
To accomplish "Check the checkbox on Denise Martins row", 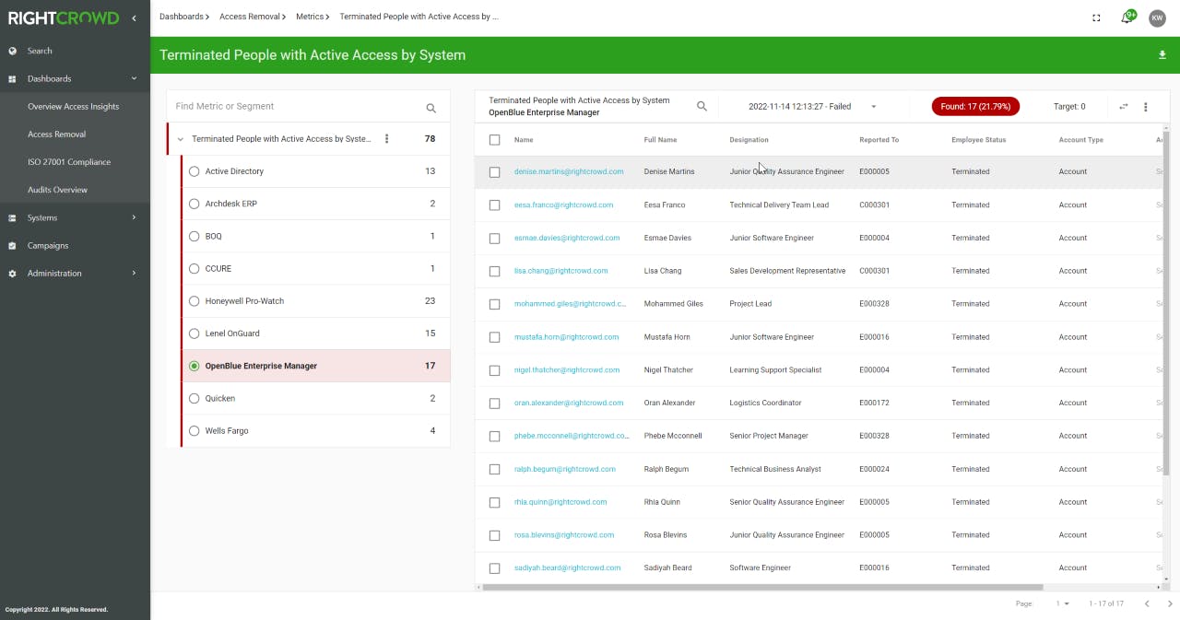I will pos(494,171).
